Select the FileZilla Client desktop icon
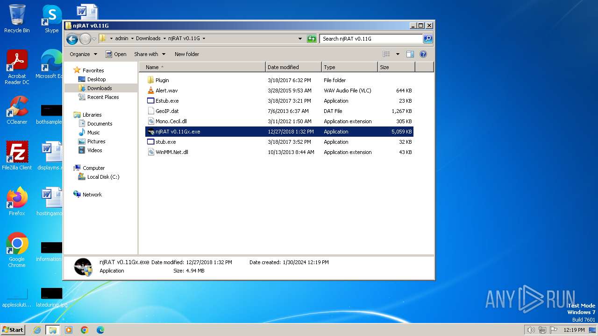This screenshot has width=598, height=336. coord(17,156)
